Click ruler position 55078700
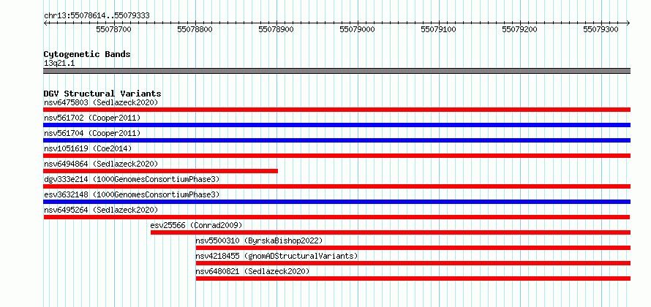This screenshot has width=651, height=307. [114, 29]
